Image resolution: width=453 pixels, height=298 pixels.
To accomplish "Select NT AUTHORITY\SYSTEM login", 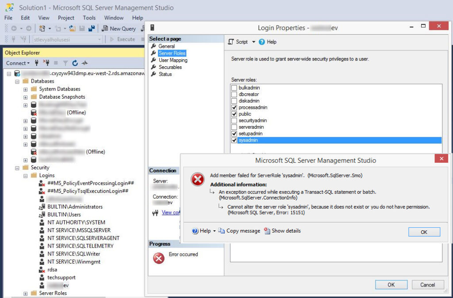I will (x=76, y=222).
